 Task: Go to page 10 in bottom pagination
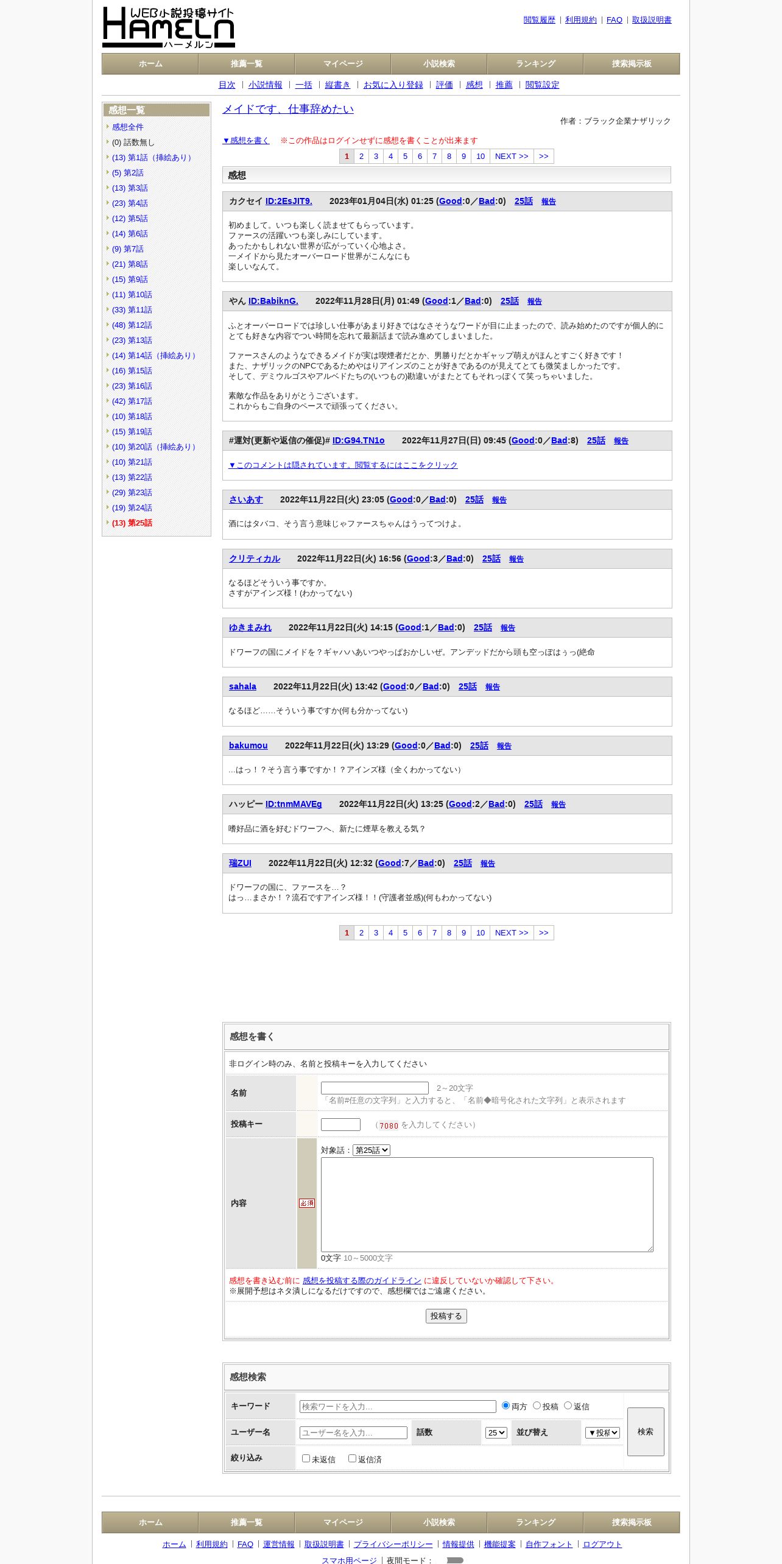pos(481,932)
